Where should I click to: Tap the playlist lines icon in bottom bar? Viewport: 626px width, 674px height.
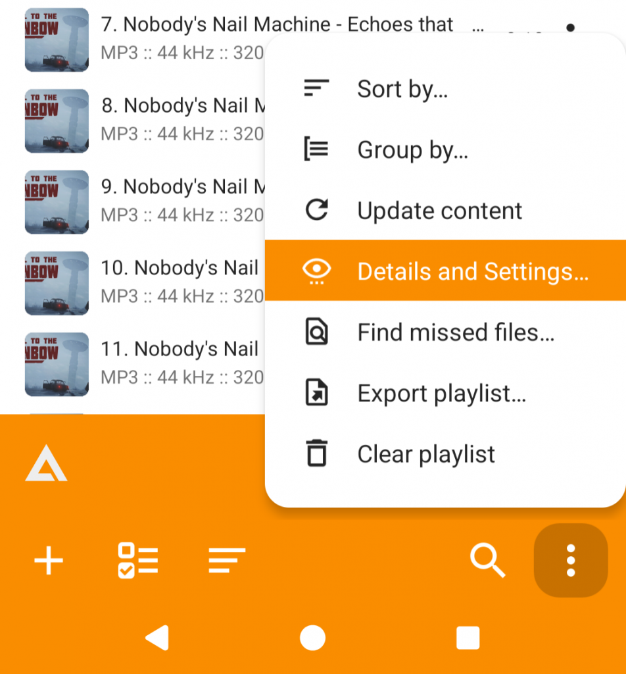point(227,561)
